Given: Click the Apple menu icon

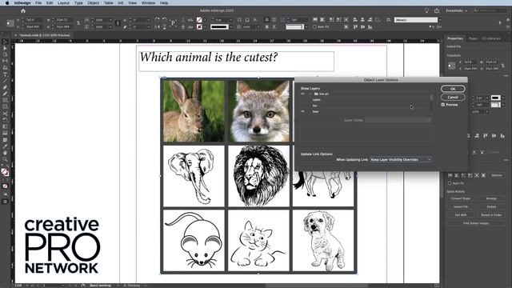Looking at the screenshot, I should (x=7, y=2).
